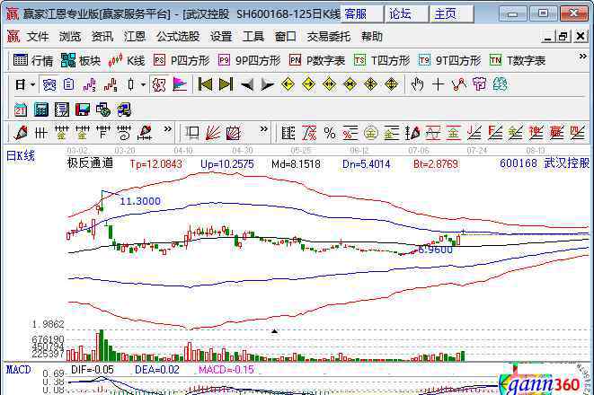The image size is (594, 395).
Task: Open the 公式选股 menu
Action: 178,37
